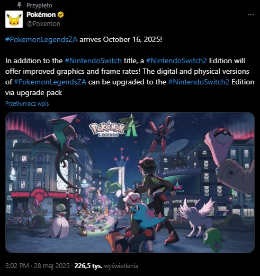
Task: Click the 28 maj 2025 date
Action: 52,266
